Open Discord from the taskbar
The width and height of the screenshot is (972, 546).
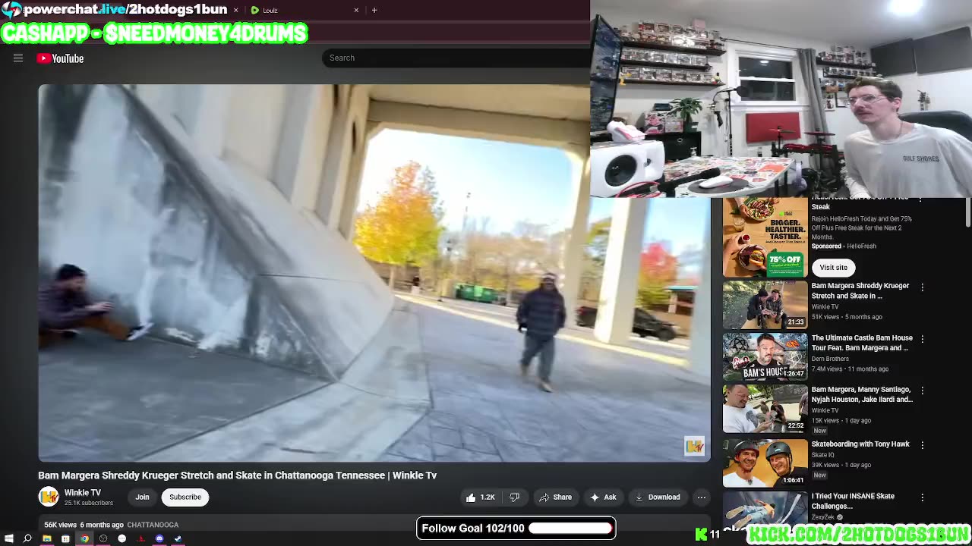(x=159, y=538)
